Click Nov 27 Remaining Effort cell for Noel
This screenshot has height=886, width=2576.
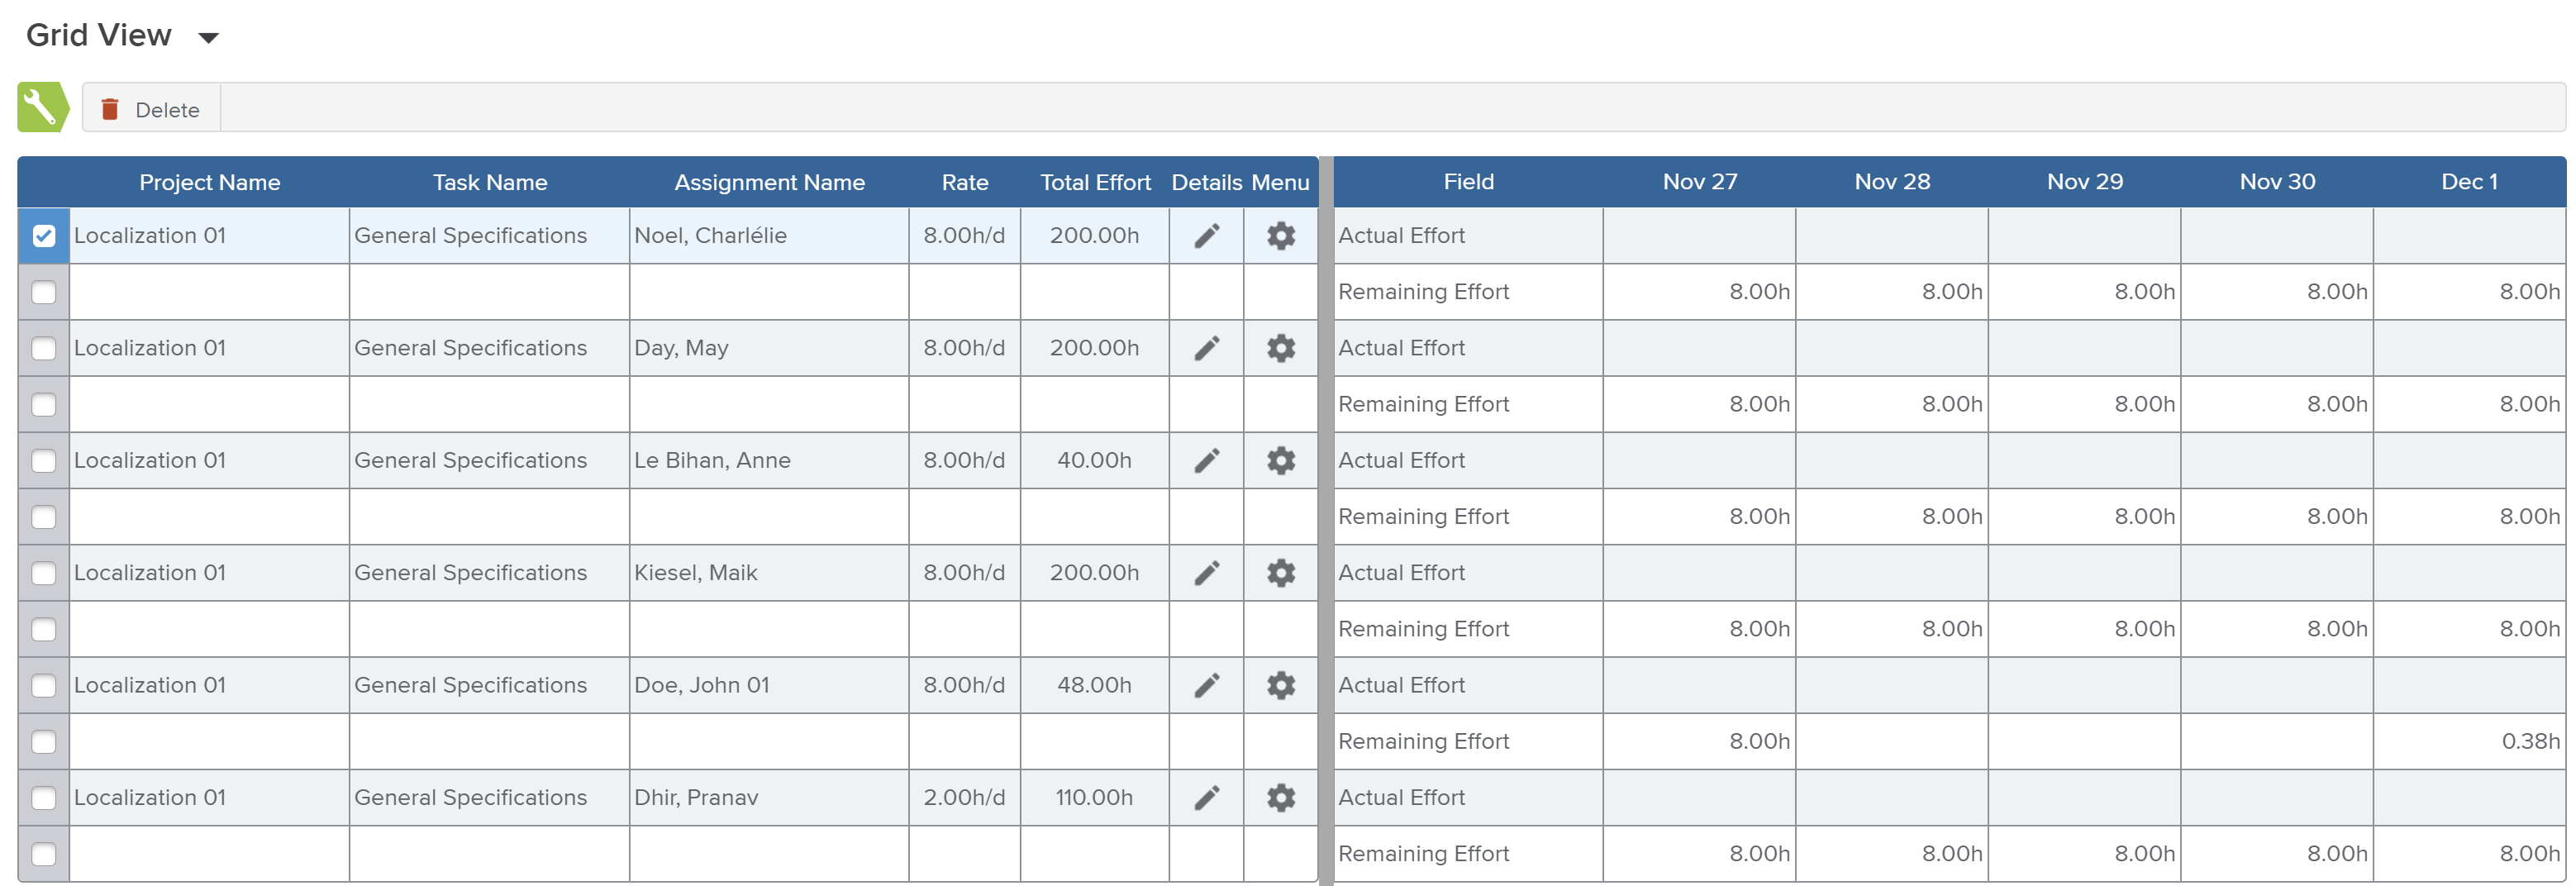[1698, 292]
